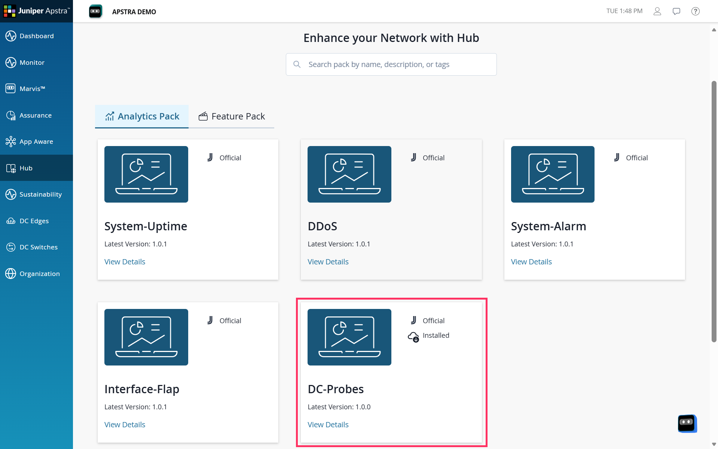Open the help question mark icon

click(x=696, y=11)
